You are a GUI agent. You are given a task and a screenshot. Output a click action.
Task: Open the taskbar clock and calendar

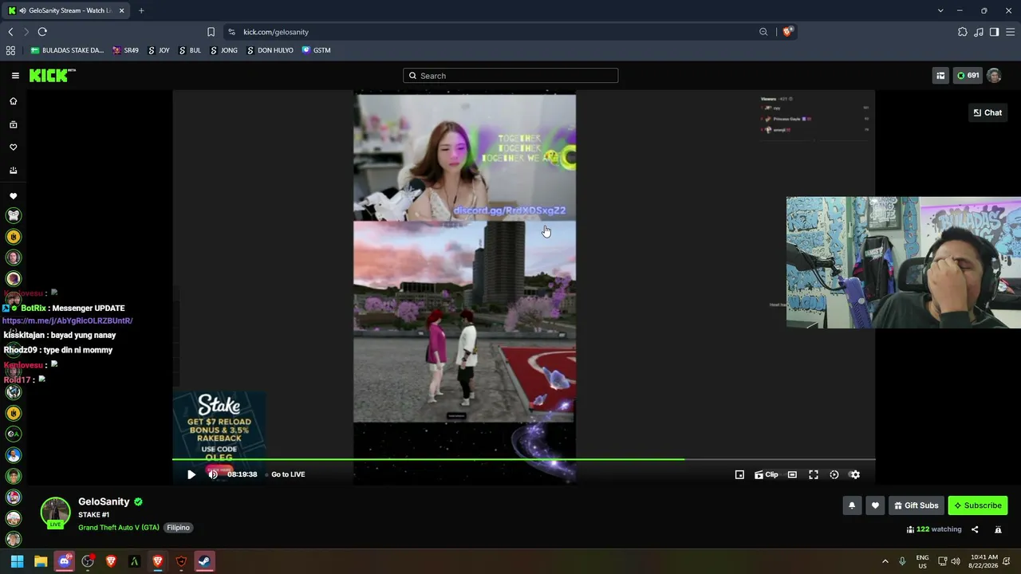click(x=984, y=561)
